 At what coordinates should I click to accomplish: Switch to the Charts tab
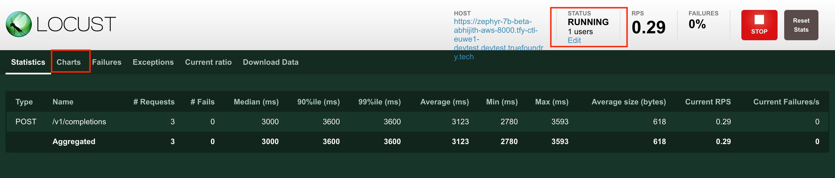point(69,62)
